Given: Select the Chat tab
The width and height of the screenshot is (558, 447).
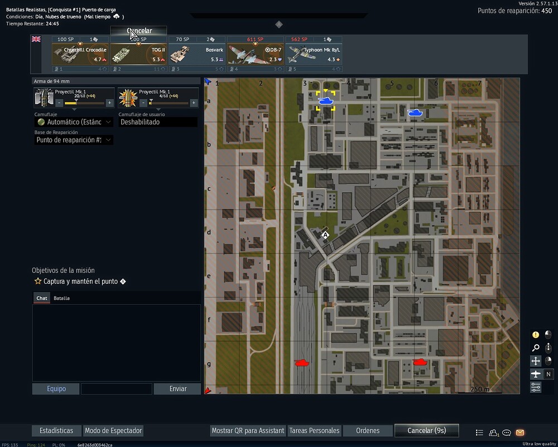Looking at the screenshot, I should coord(42,298).
